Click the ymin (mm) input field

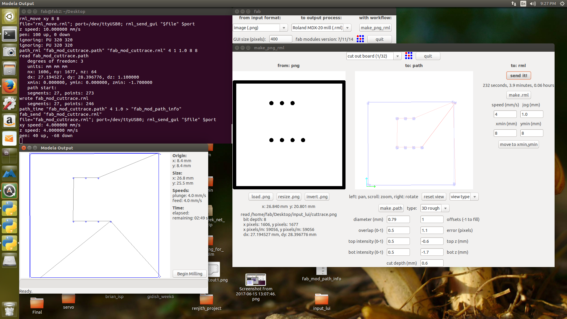(532, 133)
